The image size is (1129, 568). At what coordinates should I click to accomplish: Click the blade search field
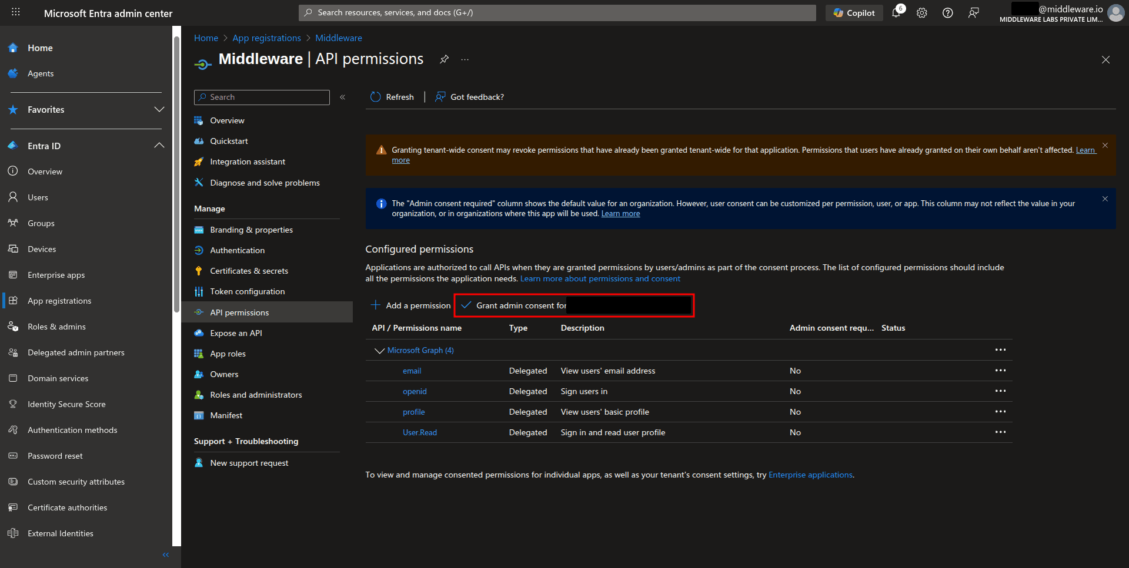pyautogui.click(x=262, y=97)
